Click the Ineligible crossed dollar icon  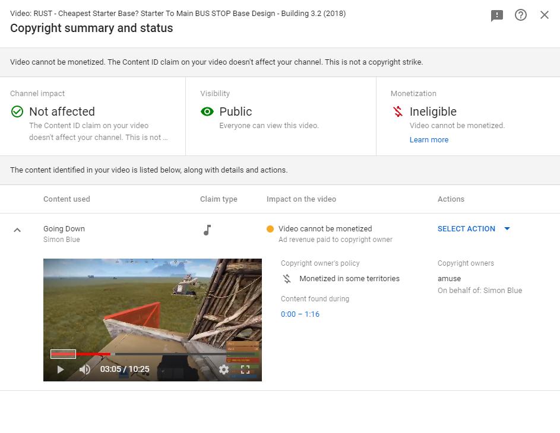tap(397, 112)
